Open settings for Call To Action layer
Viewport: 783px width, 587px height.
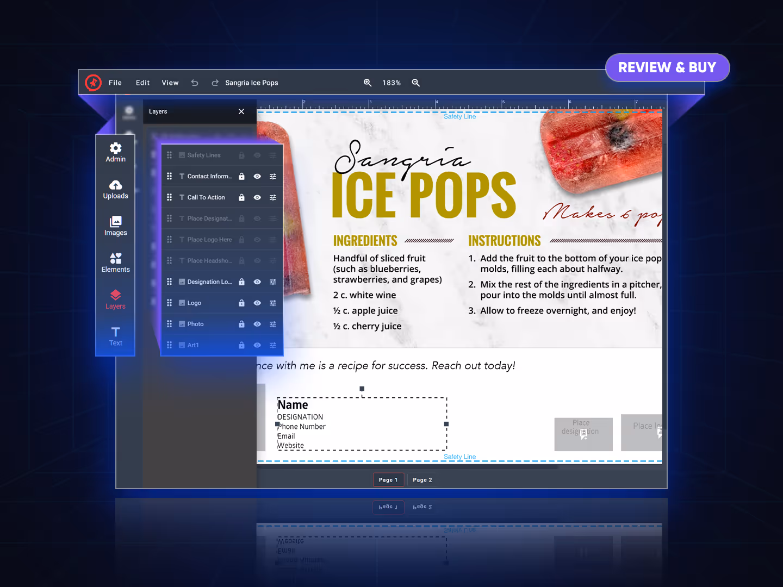(x=273, y=198)
